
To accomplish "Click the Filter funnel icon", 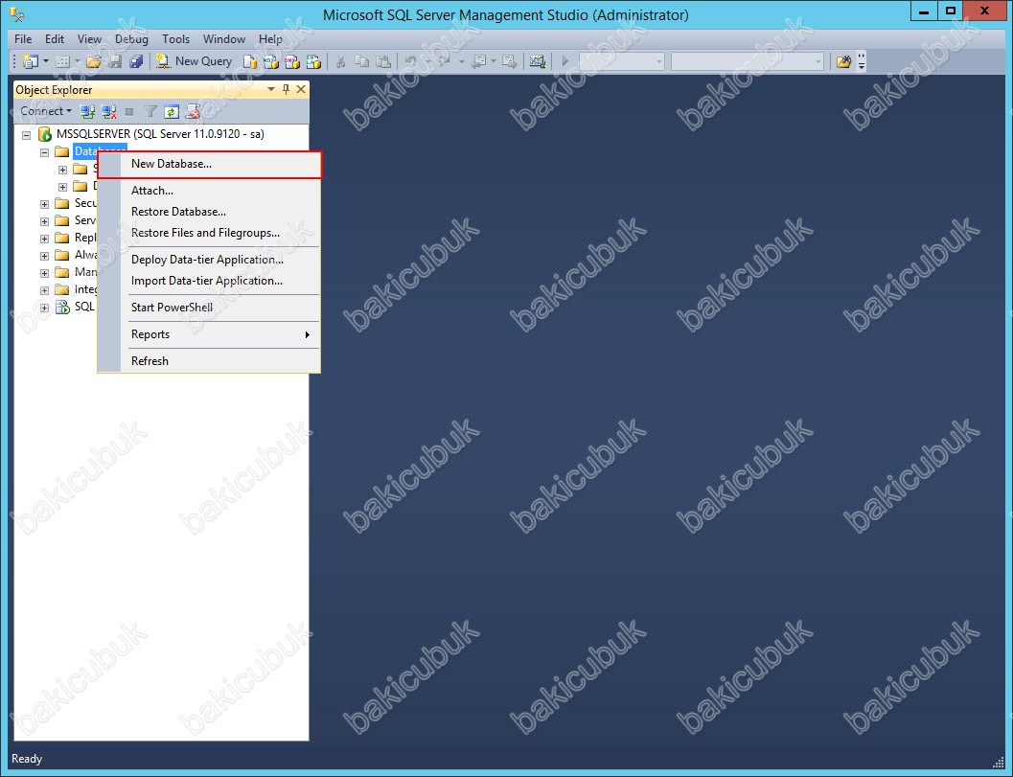I will pyautogui.click(x=150, y=112).
